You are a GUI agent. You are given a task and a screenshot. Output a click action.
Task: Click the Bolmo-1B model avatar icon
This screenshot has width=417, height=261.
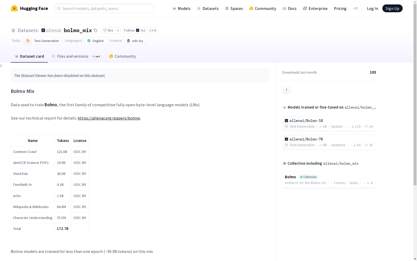286,121
